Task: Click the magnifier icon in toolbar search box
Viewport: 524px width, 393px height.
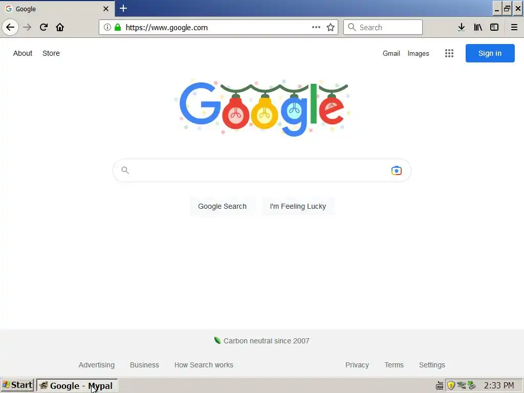Action: click(352, 27)
